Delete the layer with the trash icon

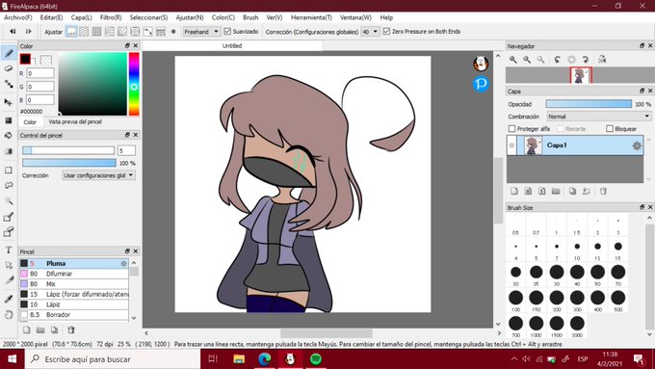(603, 192)
